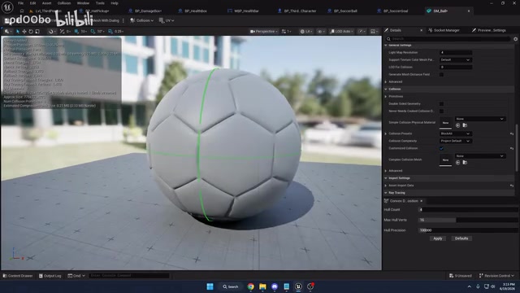The image size is (520, 293).
Task: Reset Collision Presets to default
Action: (x=512, y=133)
